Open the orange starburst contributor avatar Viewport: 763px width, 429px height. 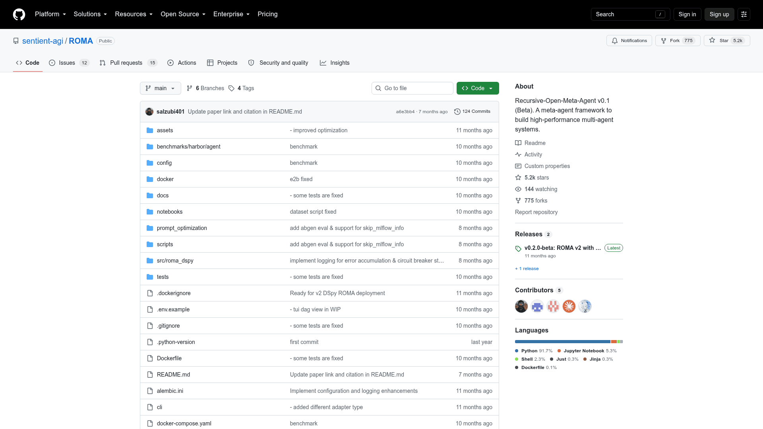point(569,306)
